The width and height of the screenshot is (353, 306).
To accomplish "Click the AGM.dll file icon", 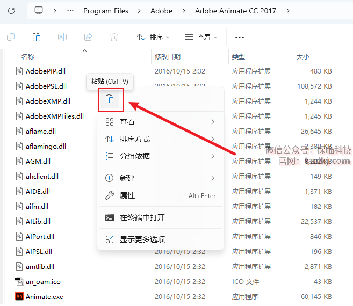I will point(19,161).
